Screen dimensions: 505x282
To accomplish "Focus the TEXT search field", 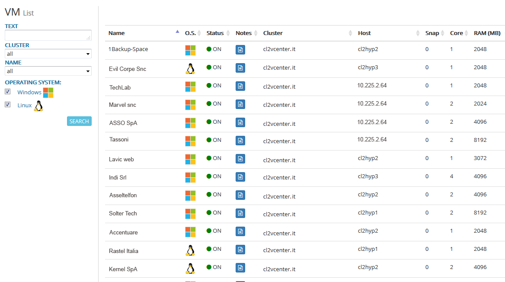I will pyautogui.click(x=48, y=35).
